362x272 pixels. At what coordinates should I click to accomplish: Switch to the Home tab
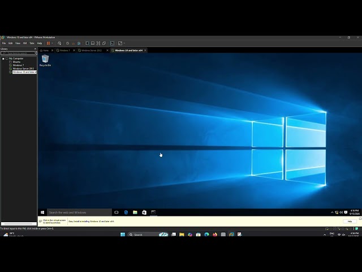45,50
